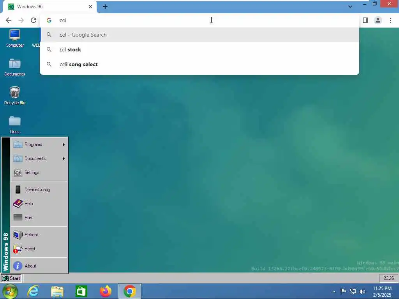This screenshot has height=299, width=399.
Task: Open Internet Explorer from the taskbar
Action: click(x=34, y=291)
